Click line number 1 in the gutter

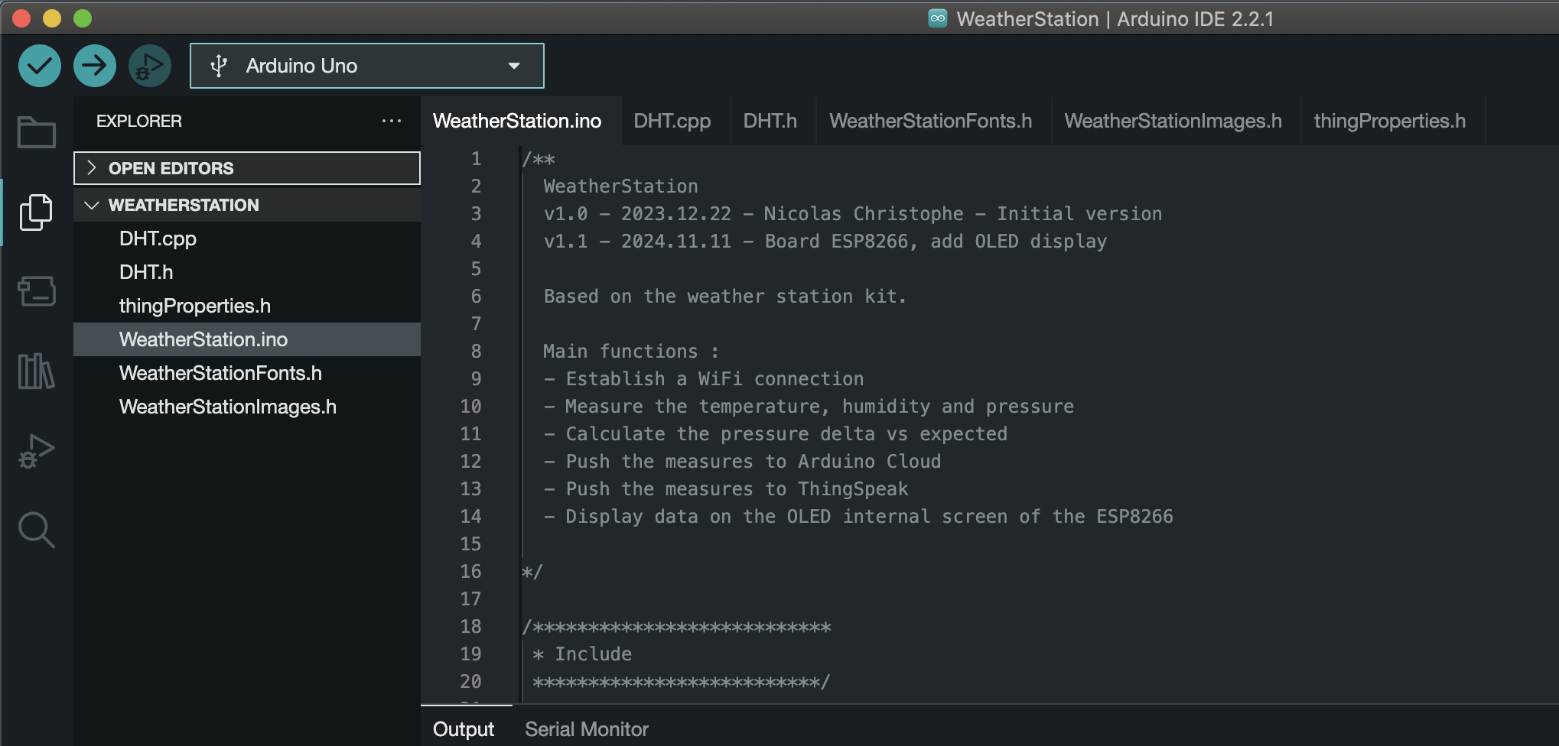click(476, 159)
